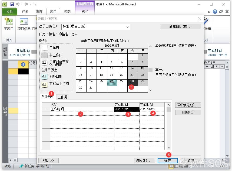Open the blue Help question mark icon
The height and width of the screenshot is (171, 232).
(215, 12)
